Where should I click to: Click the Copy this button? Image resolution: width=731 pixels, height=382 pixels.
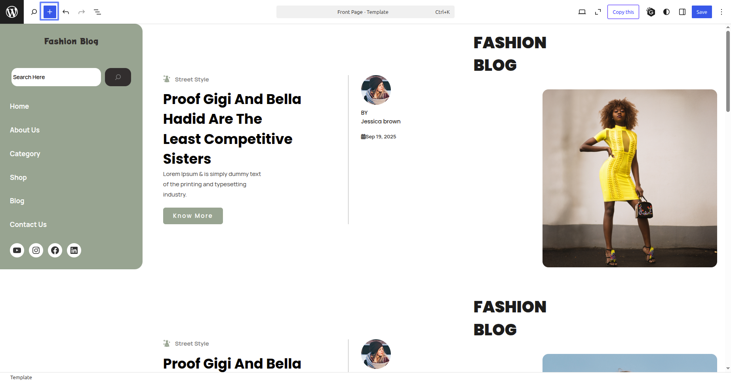pos(623,12)
